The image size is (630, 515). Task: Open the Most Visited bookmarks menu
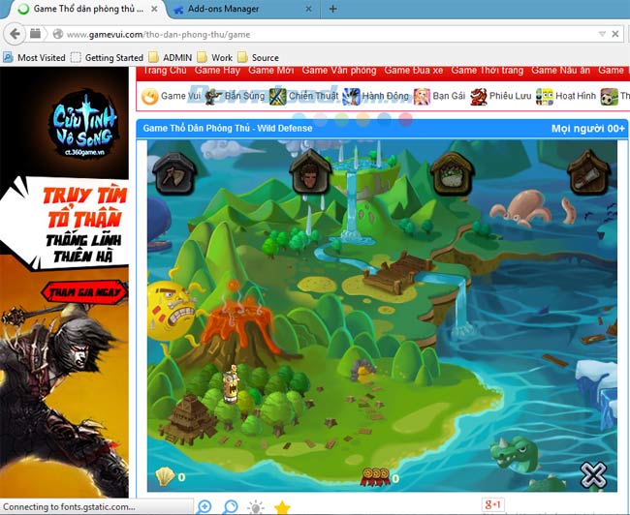35,58
